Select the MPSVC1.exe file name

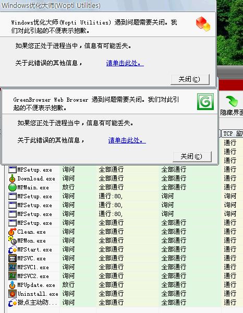[33, 267]
